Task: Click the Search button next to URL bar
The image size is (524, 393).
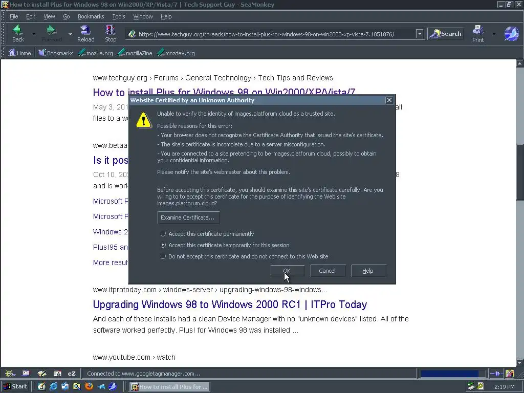Action: point(446,34)
